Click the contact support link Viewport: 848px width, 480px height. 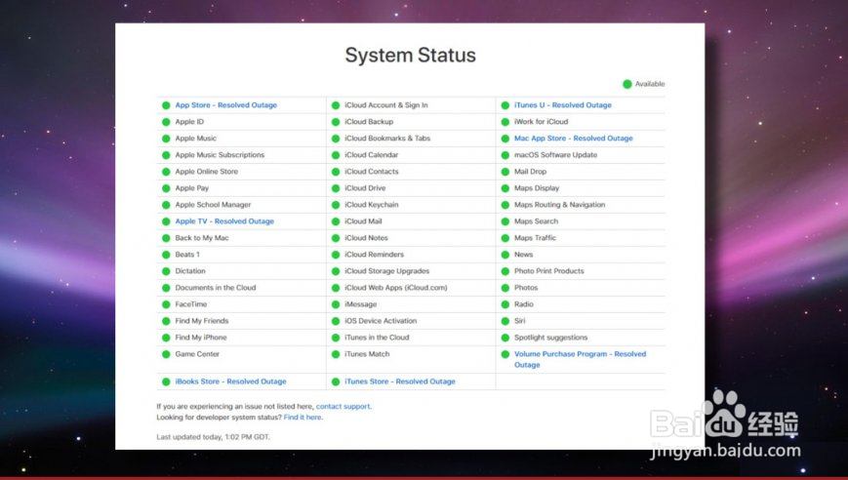click(343, 407)
